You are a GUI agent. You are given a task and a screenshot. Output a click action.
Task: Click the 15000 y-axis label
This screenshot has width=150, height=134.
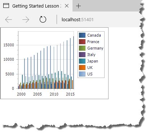tap(9, 45)
